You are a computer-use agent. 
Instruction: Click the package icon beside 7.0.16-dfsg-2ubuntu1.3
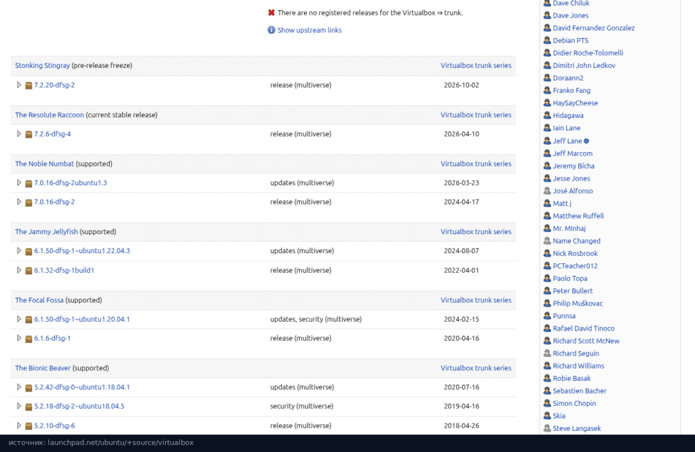[29, 183]
